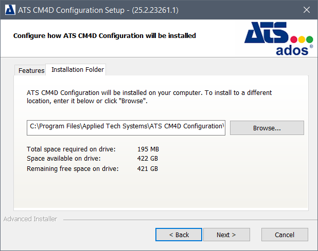Viewport: 318px width, 251px height.
Task: Switch to the Features tab
Action: pyautogui.click(x=31, y=70)
